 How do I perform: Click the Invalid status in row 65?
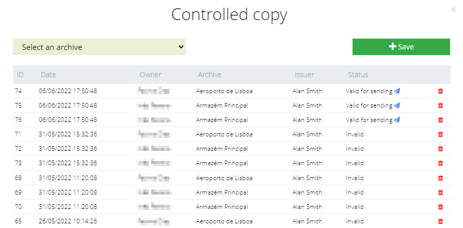pyautogui.click(x=355, y=221)
